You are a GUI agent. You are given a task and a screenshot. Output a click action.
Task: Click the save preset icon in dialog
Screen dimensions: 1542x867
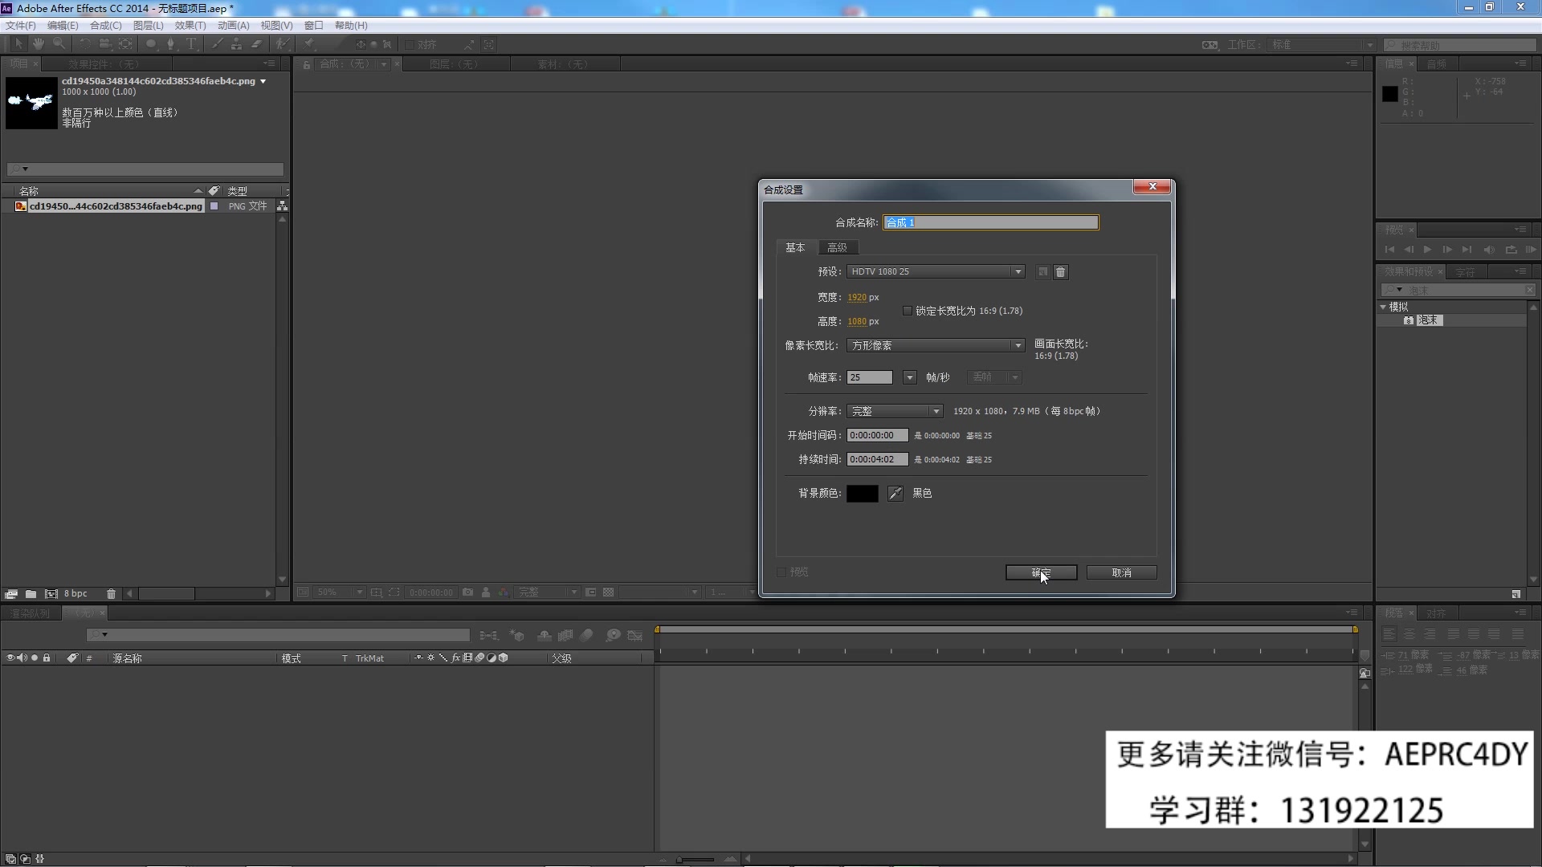tap(1042, 272)
